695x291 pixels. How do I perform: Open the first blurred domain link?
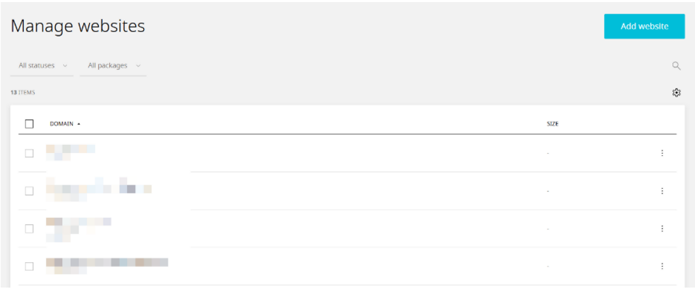70,152
